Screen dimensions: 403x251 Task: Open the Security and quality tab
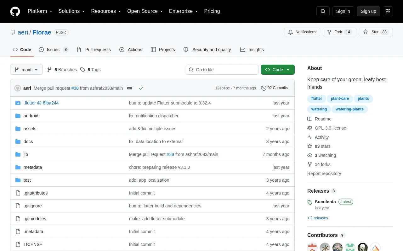tap(207, 50)
